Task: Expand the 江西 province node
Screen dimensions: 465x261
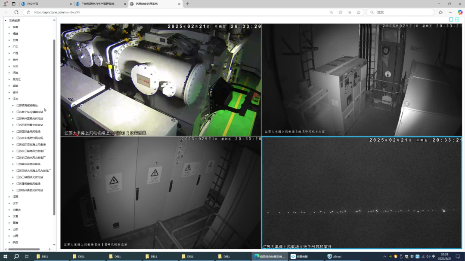Action: pos(9,197)
